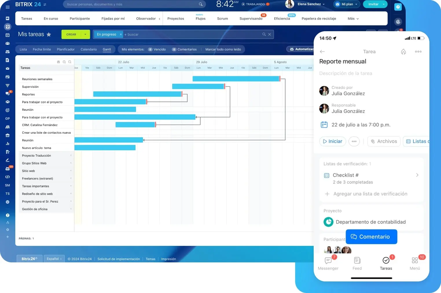Open the CREAR button dropdown arrow

pos(85,34)
